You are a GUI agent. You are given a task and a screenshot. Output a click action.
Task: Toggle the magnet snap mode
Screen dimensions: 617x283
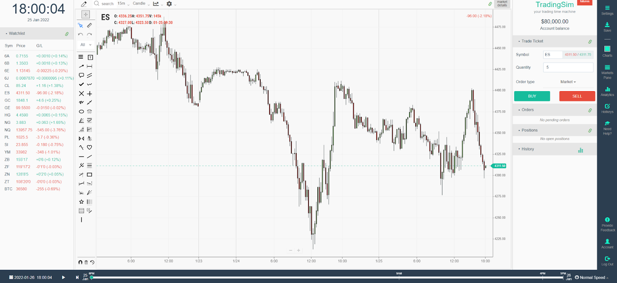pyautogui.click(x=80, y=262)
